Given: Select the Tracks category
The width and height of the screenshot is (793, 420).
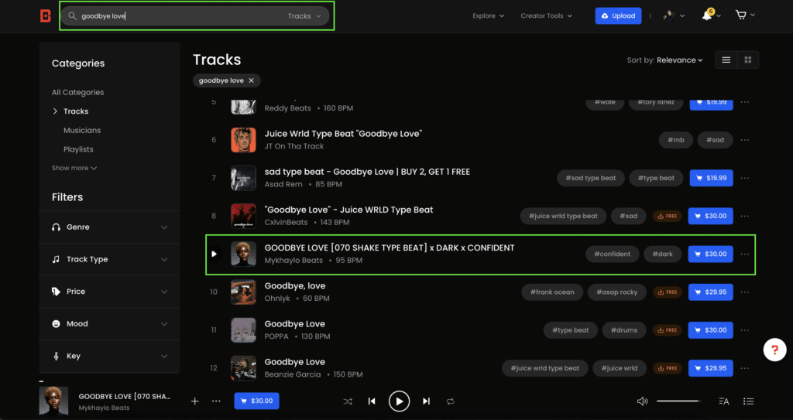Looking at the screenshot, I should [x=76, y=111].
